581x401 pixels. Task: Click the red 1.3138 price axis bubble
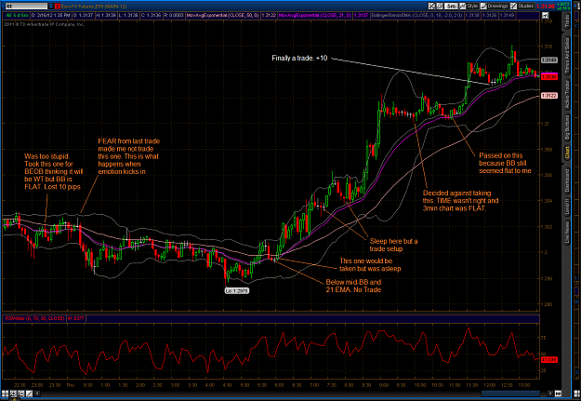click(549, 77)
